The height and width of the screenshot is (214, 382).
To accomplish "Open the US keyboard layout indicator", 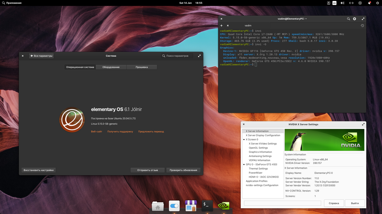I will (x=334, y=3).
